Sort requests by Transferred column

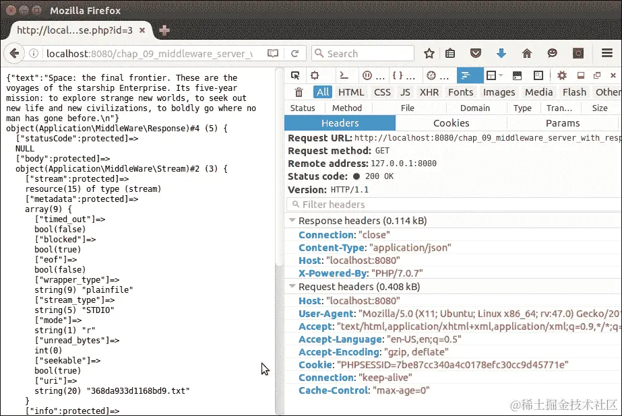pos(559,108)
